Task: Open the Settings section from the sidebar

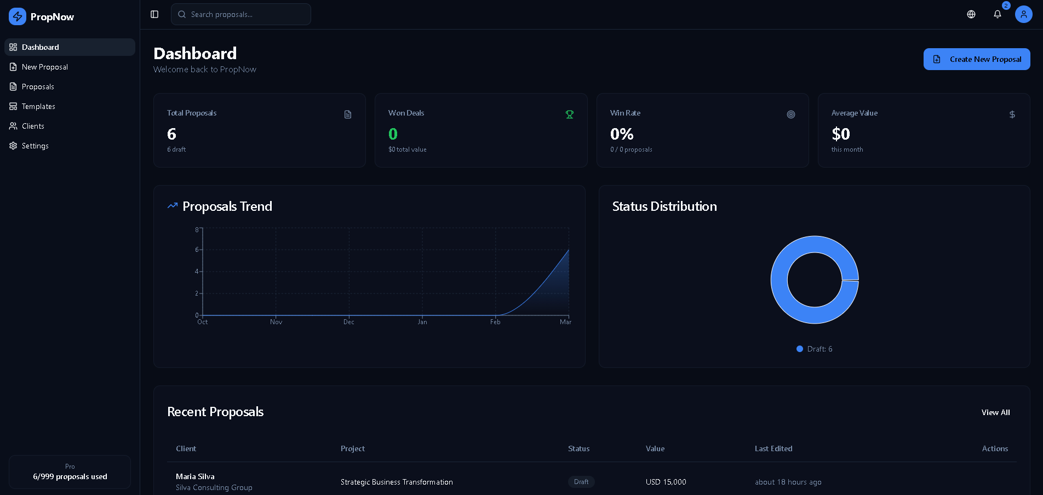Action: [35, 146]
